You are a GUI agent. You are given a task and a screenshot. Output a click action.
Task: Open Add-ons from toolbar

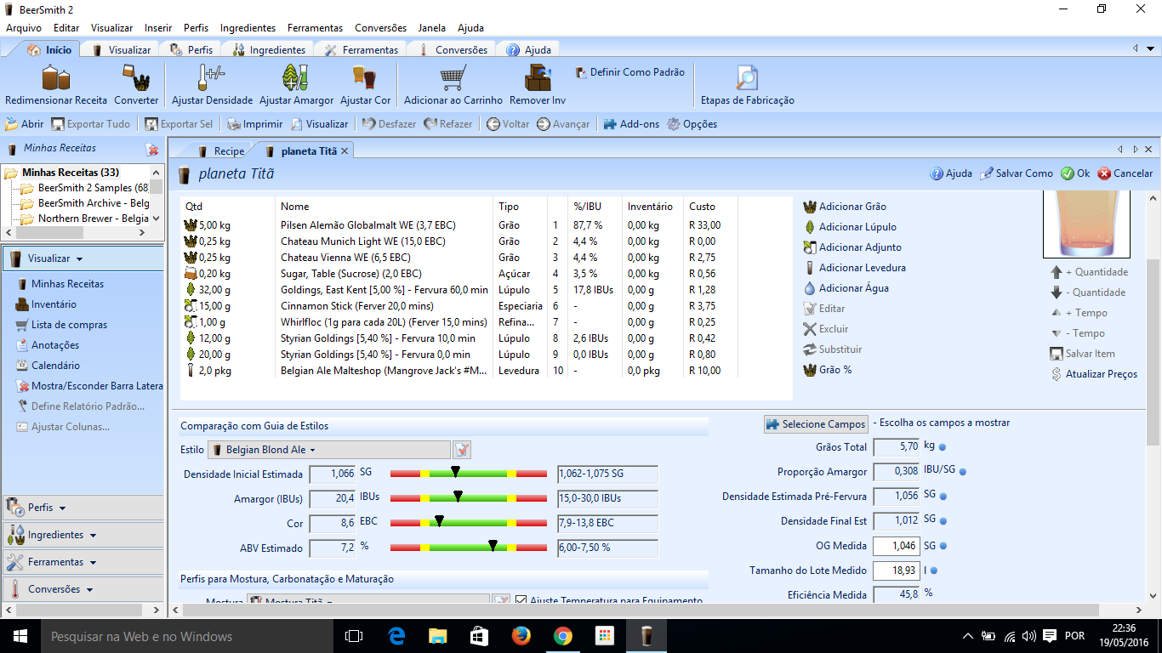[631, 124]
